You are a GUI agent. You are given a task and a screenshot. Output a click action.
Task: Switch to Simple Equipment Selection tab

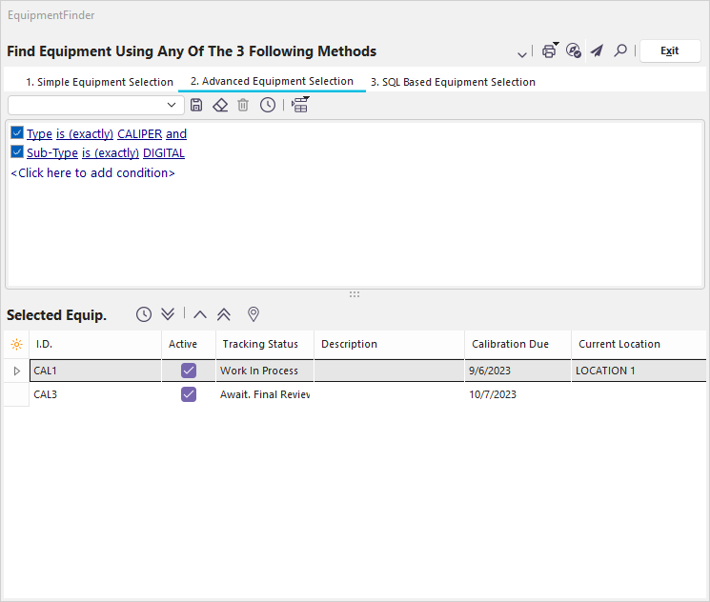click(x=99, y=82)
